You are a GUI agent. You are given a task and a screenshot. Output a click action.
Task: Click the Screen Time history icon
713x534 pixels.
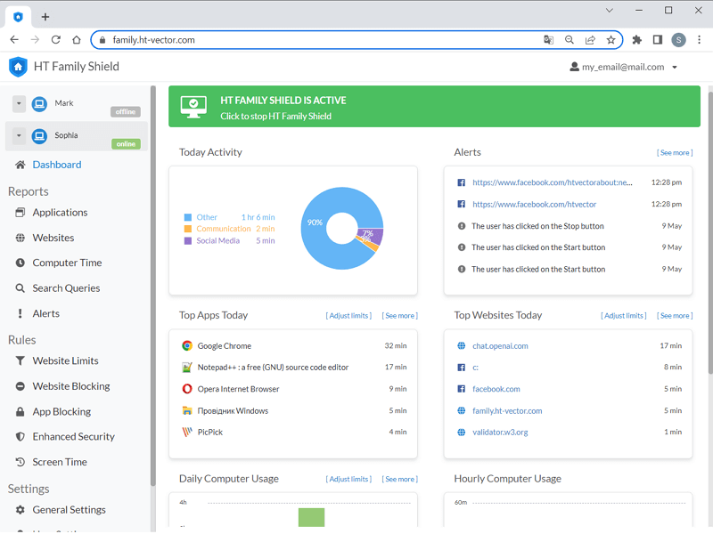20,462
